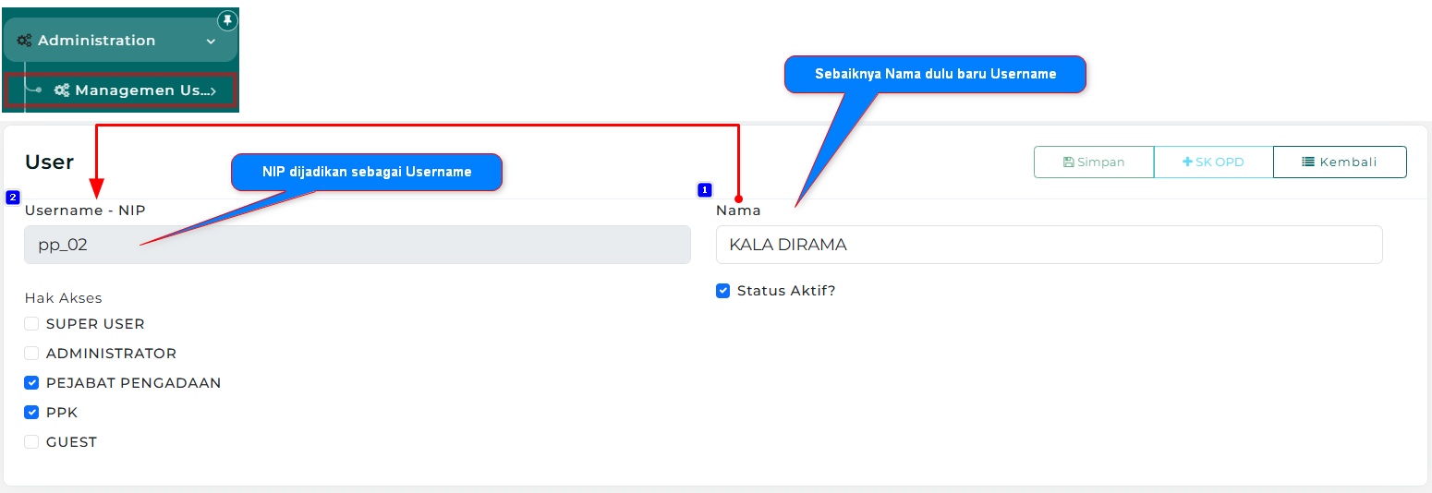Click the plus icon on SK OPD
1432x493 pixels.
(x=1188, y=162)
